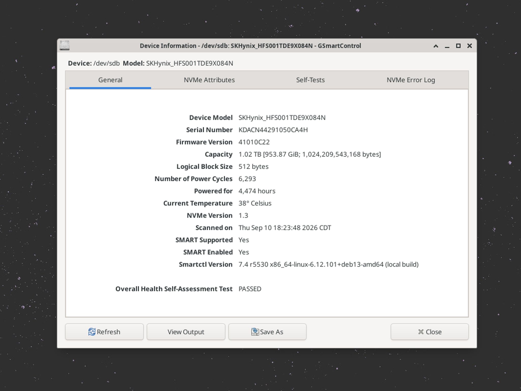Select the Smartctl Version value
Viewport: 521px width, 391px height.
click(328, 264)
